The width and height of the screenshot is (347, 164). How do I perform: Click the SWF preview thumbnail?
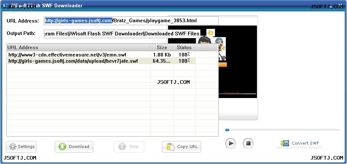coord(238,62)
